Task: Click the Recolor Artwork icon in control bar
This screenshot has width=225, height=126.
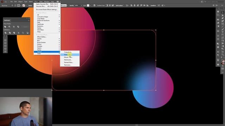Action: click(x=94, y=6)
